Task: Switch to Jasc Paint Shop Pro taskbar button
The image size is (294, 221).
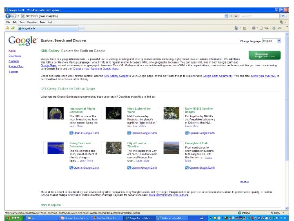Action: pos(107,218)
